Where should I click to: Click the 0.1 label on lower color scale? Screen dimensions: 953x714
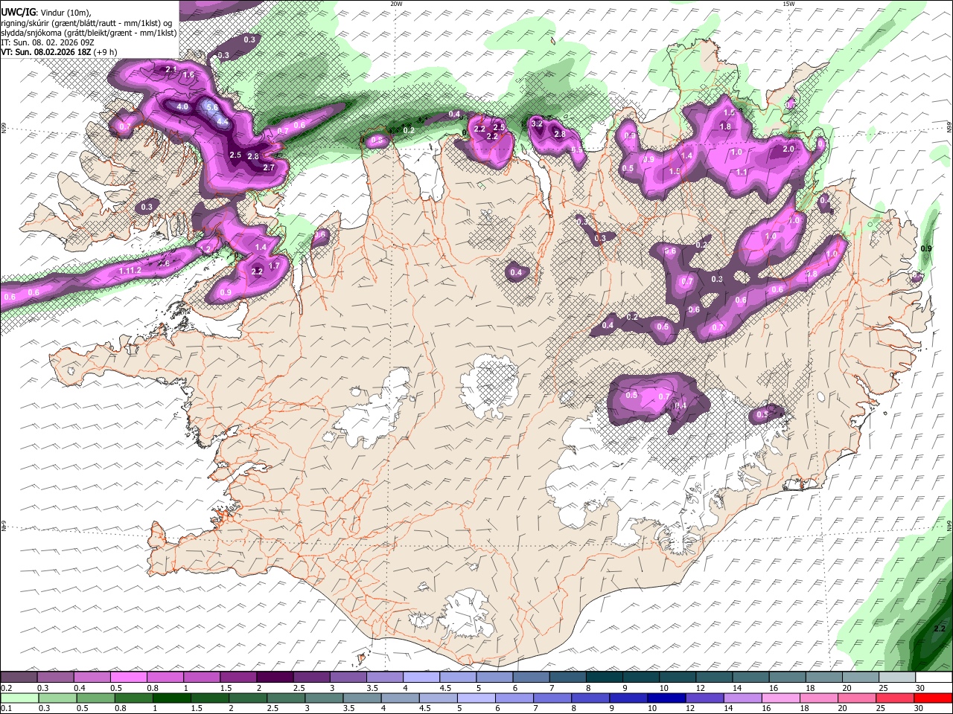(x=6, y=708)
